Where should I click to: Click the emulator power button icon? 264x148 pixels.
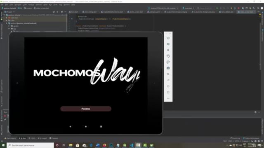(x=168, y=38)
